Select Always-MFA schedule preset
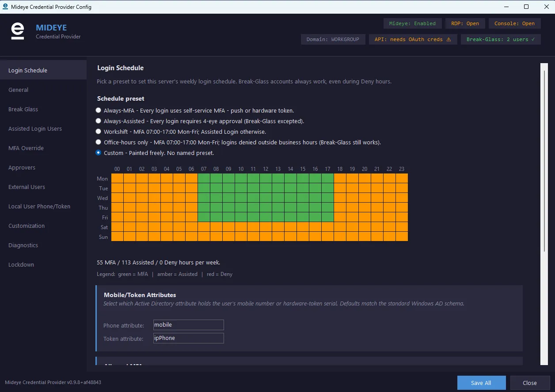The height and width of the screenshot is (392, 555). click(x=99, y=110)
